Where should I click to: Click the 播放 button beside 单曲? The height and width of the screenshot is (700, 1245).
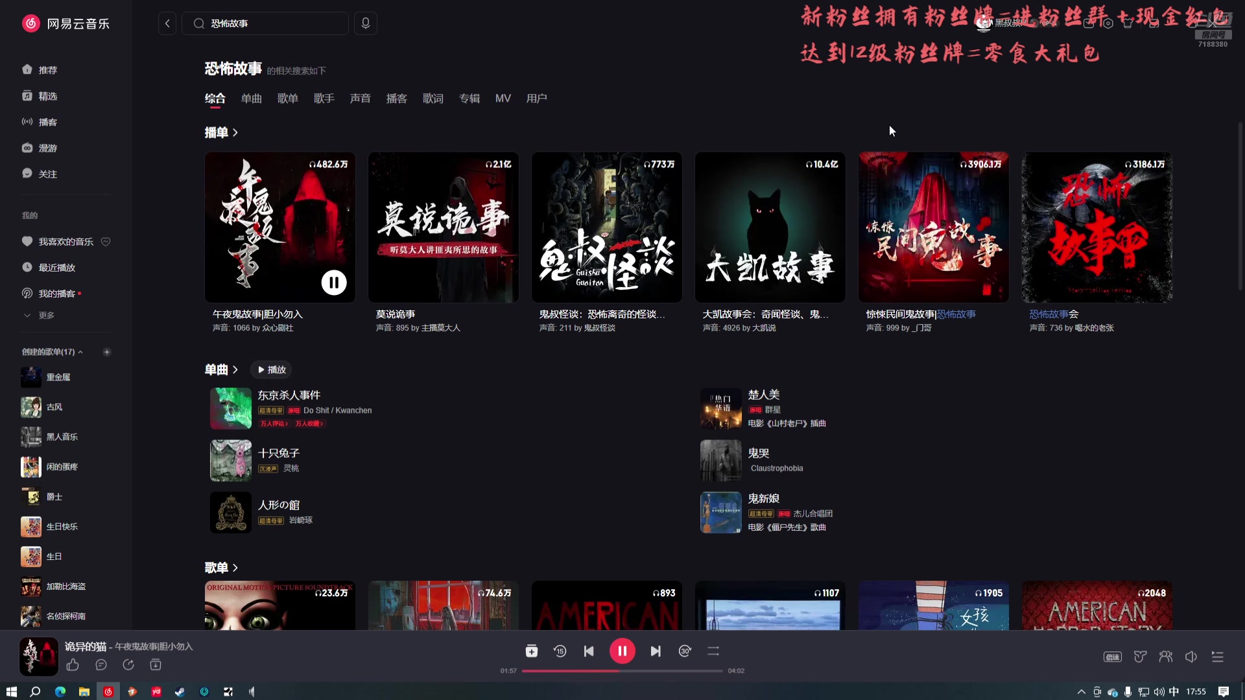click(x=271, y=369)
